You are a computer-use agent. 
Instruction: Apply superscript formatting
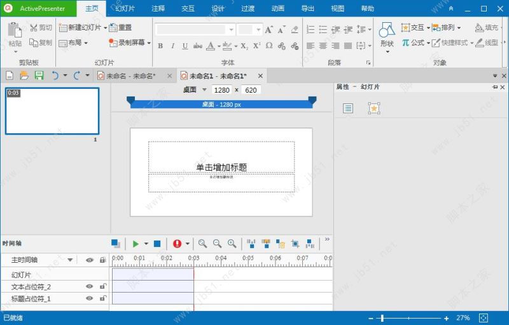coord(257,45)
